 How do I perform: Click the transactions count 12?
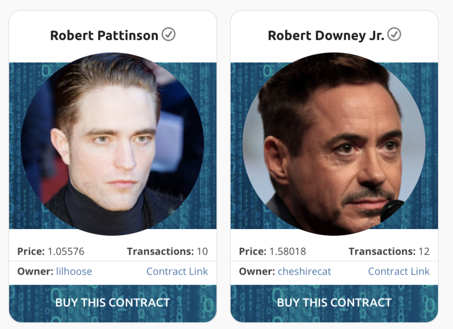424,252
